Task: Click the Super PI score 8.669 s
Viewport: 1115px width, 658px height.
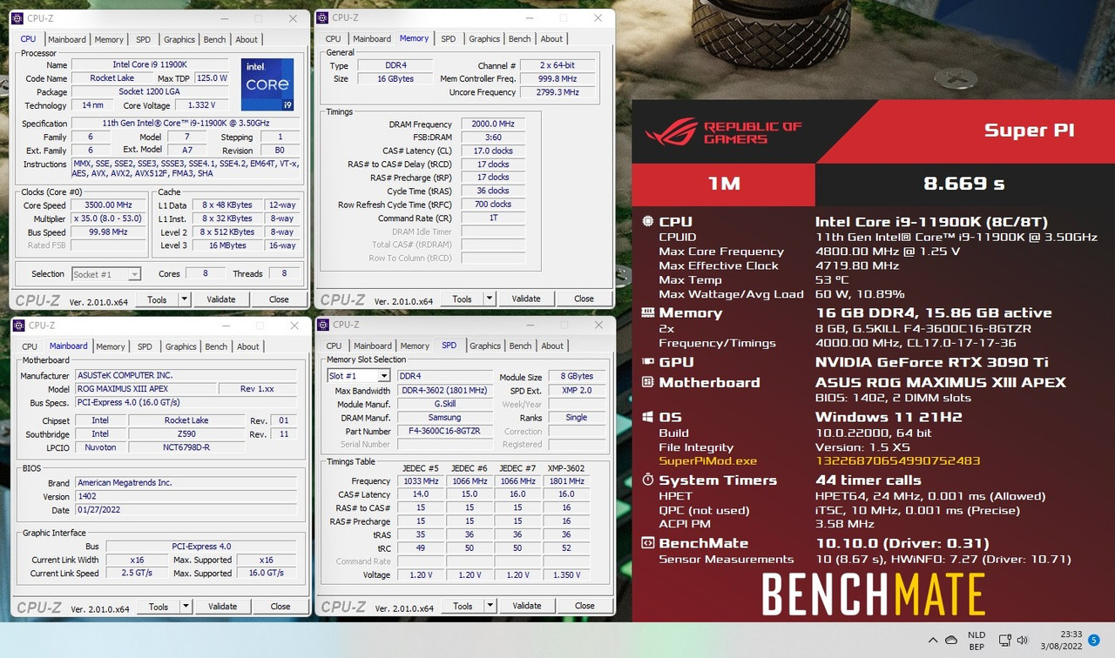Action: click(964, 184)
